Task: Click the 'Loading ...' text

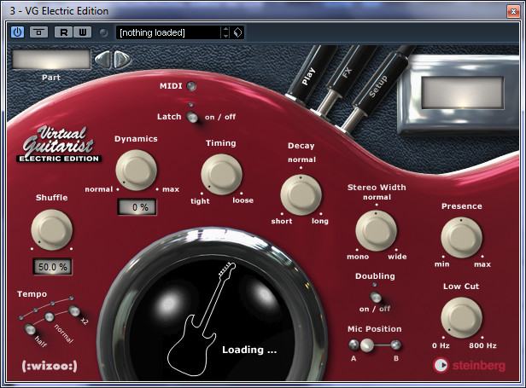Action: [x=249, y=350]
